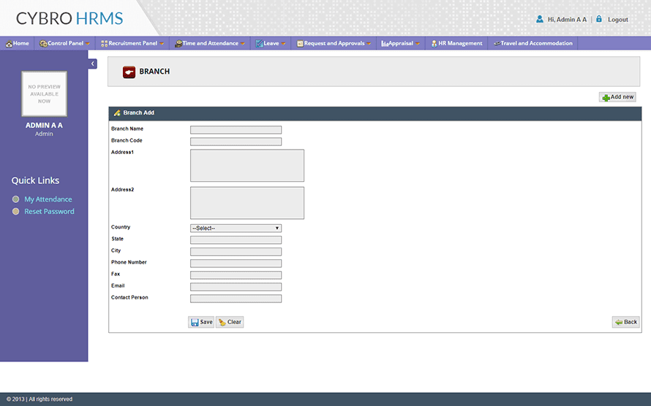This screenshot has height=406, width=651.
Task: Click the Home house icon
Action: tap(9, 44)
